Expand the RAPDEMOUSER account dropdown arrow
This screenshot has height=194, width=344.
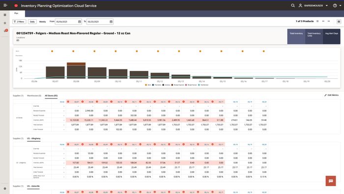(x=327, y=5)
